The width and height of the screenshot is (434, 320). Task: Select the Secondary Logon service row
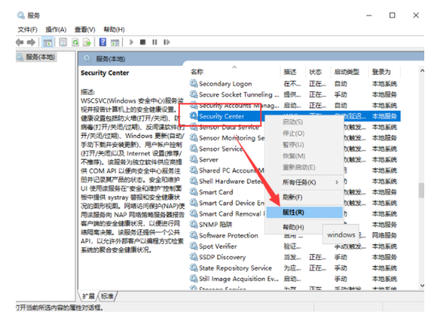click(x=295, y=83)
